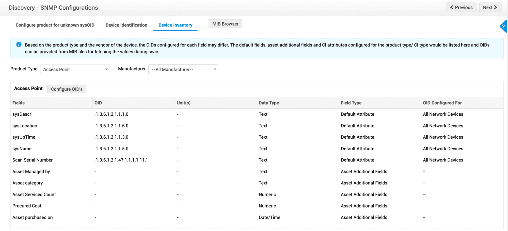Click the OID column header

tap(98, 103)
